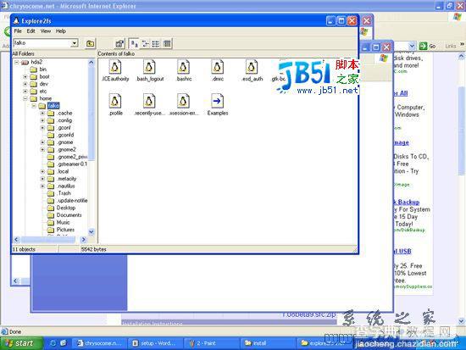Image resolution: width=466 pixels, height=350 pixels.
Task: Expand the .gnome2 folder node
Action: pos(42,149)
